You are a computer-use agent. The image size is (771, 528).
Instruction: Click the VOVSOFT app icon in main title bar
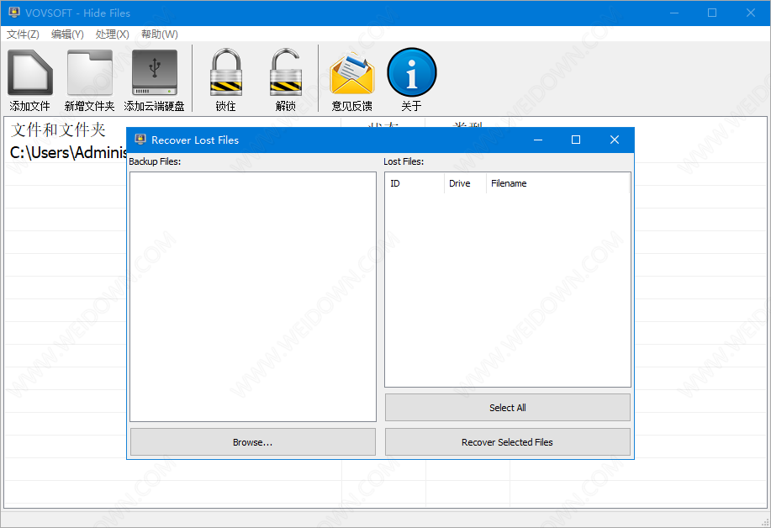point(13,13)
